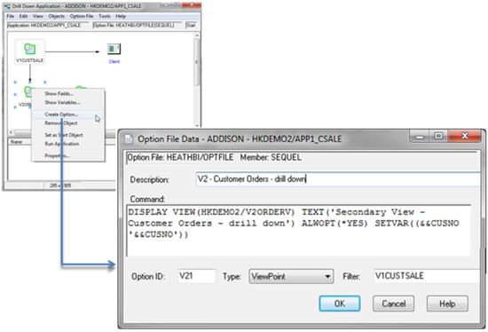Open the File menu
The width and height of the screenshot is (488, 332).
tap(11, 16)
